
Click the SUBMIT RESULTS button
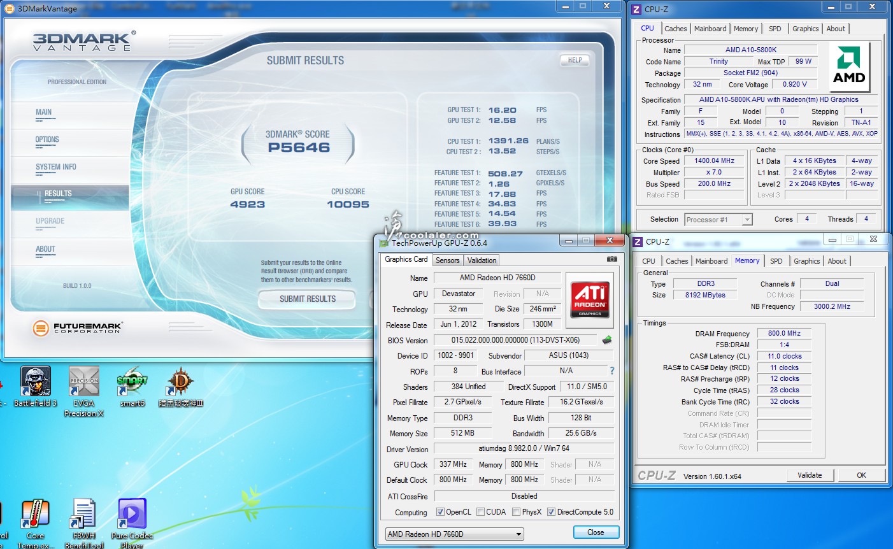[x=308, y=299]
